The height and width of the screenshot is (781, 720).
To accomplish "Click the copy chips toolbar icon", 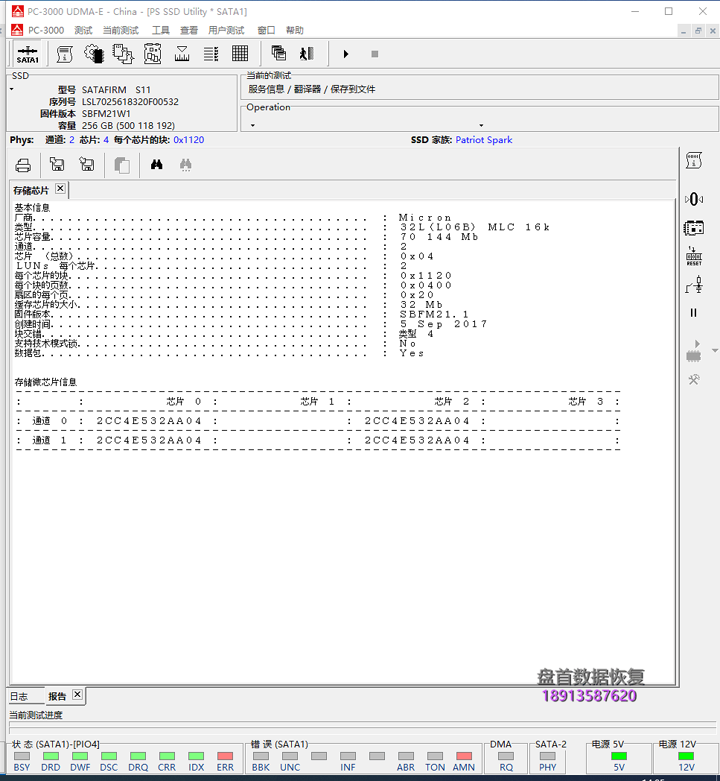I will click(123, 54).
